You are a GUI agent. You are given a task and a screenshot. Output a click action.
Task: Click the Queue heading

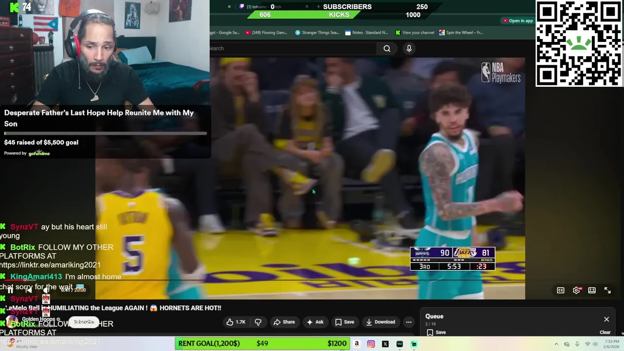pos(434,316)
